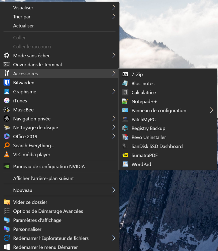Expand the Visualiser submenu arrow
Viewport: 218px width, 251px height.
(x=114, y=7)
